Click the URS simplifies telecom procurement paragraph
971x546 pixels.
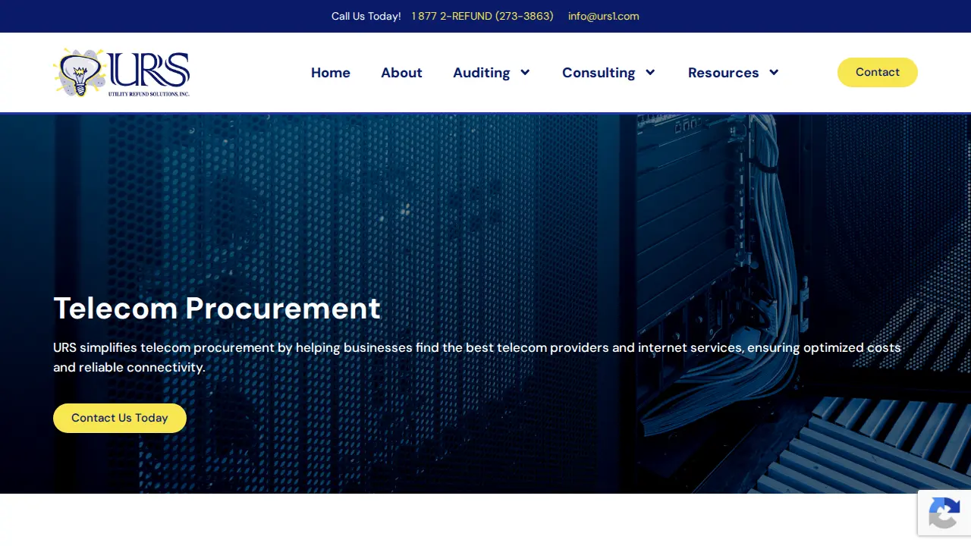click(477, 357)
